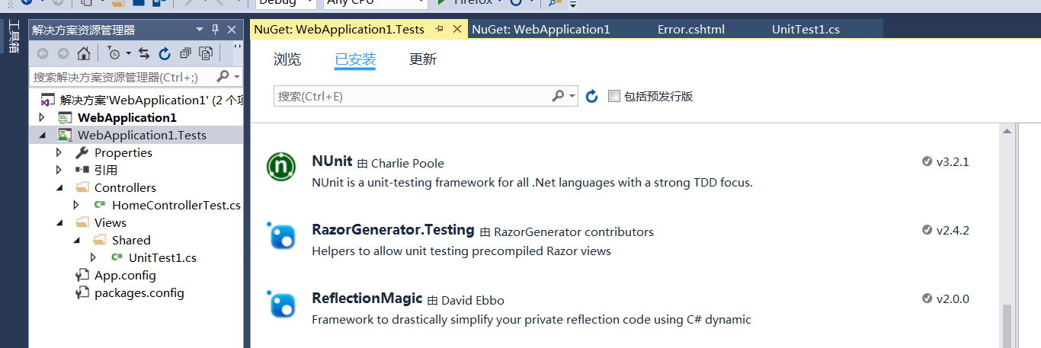Expand the 引用 references node
This screenshot has width=1041, height=348.
pyautogui.click(x=59, y=171)
